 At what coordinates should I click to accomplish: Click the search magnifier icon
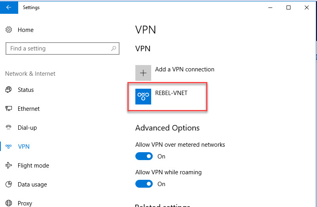pos(114,48)
